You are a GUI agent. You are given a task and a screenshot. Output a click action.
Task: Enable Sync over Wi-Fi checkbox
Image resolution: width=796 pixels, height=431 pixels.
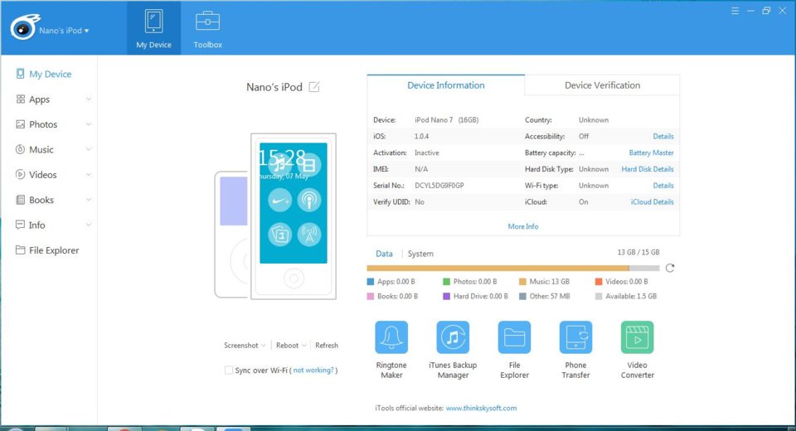tap(229, 370)
